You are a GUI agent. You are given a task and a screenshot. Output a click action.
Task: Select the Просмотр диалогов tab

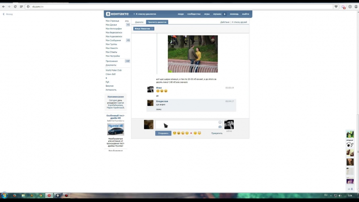click(157, 22)
